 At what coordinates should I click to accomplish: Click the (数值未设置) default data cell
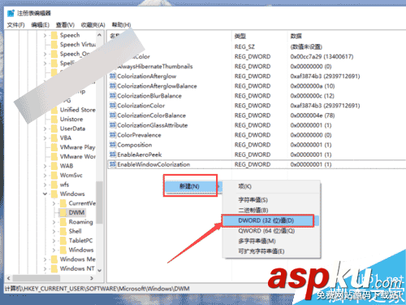[x=306, y=46]
